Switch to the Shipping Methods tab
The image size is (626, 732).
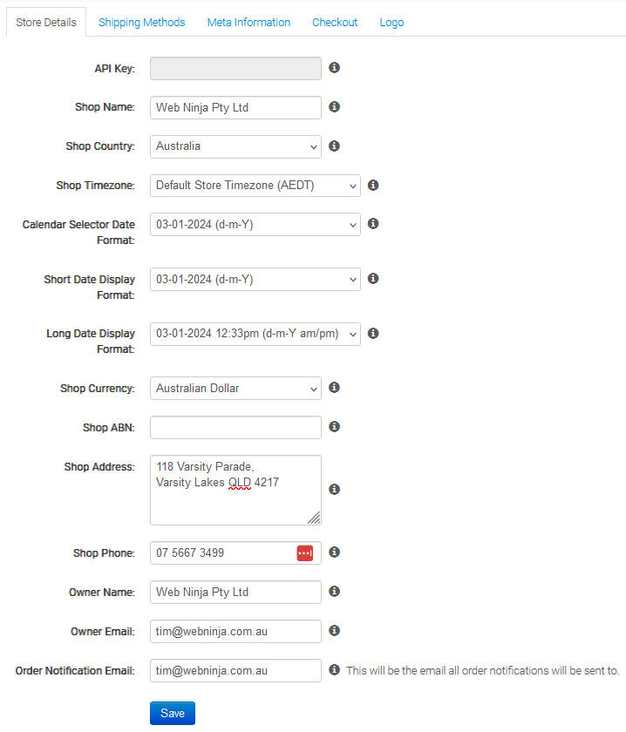pyautogui.click(x=141, y=23)
